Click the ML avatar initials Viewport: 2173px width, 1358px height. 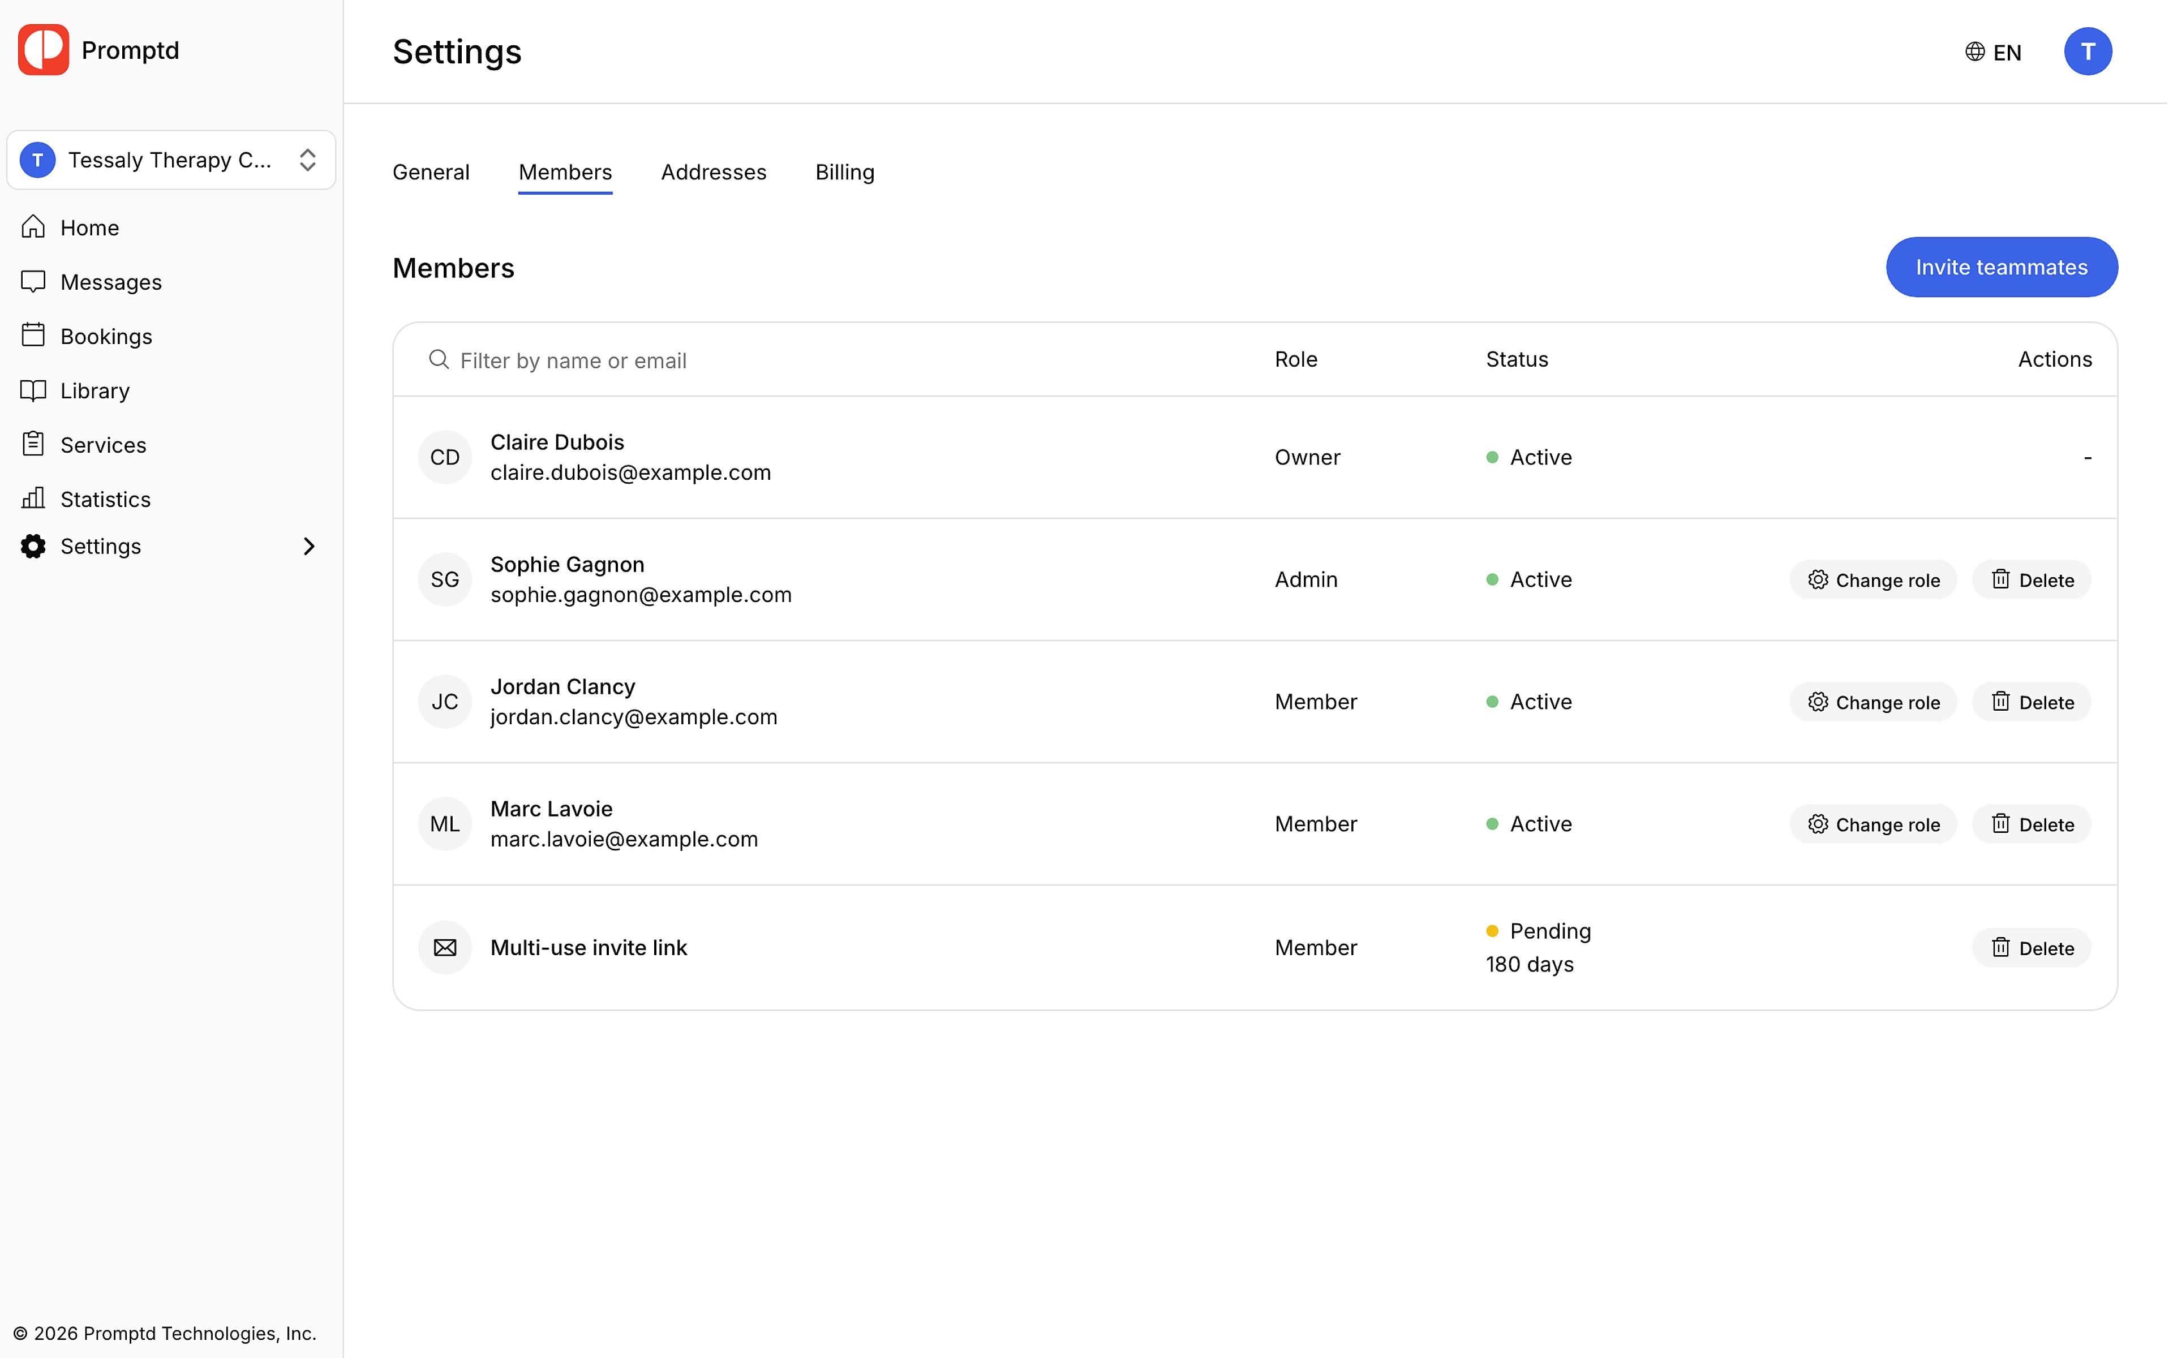tap(444, 824)
